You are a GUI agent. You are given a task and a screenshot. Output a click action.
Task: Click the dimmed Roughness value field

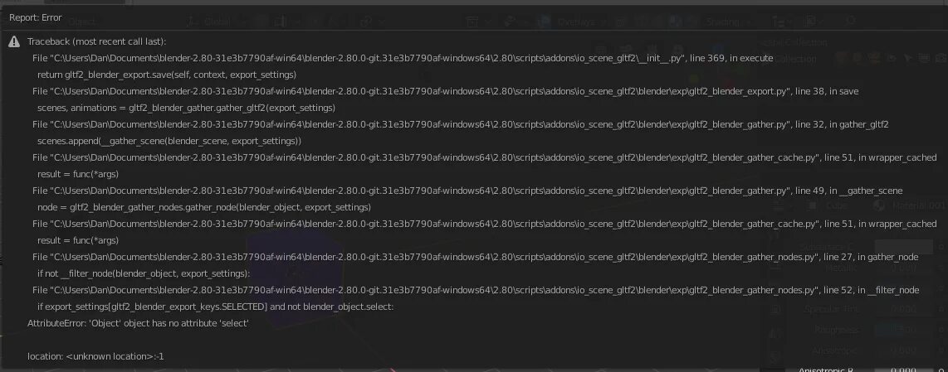904,330
